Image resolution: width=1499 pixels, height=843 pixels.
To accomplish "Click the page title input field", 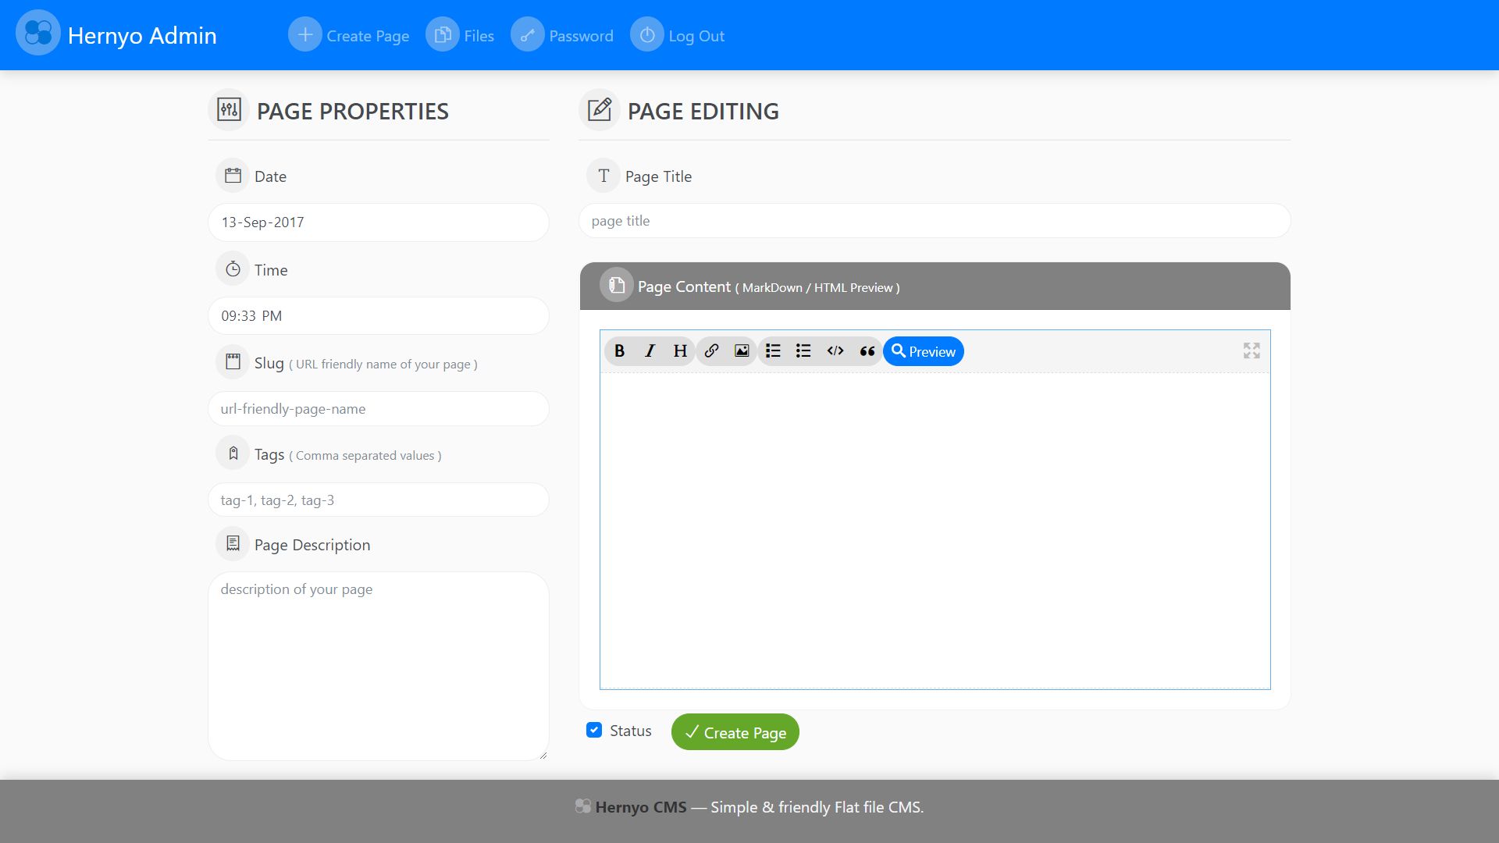I will [x=934, y=221].
